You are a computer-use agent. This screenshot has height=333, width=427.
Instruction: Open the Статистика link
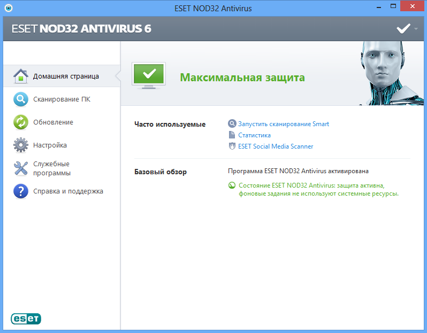point(254,135)
